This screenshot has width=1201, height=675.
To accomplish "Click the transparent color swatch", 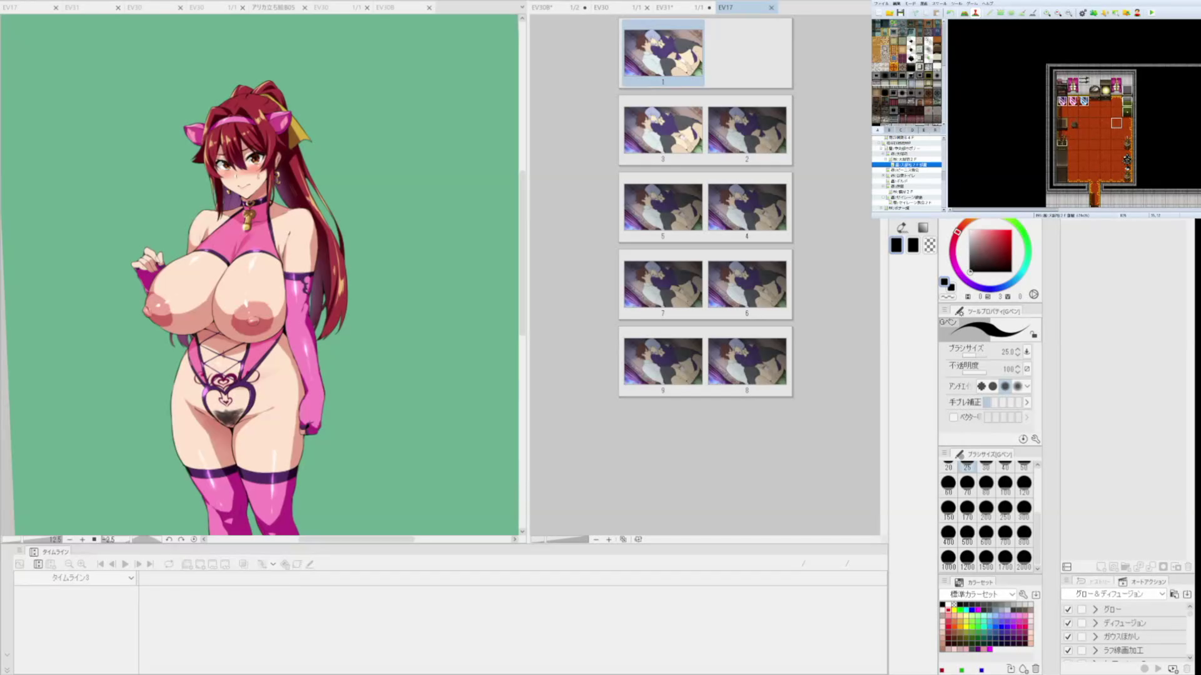I will click(x=930, y=246).
